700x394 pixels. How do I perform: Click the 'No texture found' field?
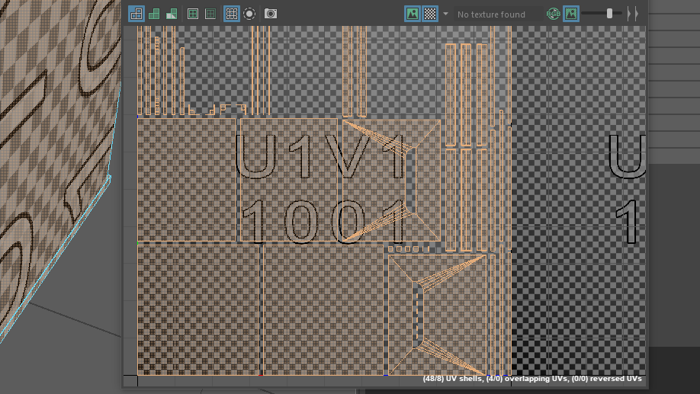pyautogui.click(x=491, y=14)
